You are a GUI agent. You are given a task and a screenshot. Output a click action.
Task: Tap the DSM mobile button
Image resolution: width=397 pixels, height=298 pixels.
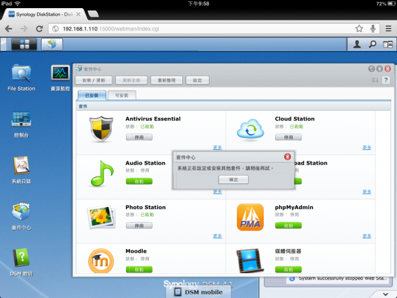coord(198,292)
